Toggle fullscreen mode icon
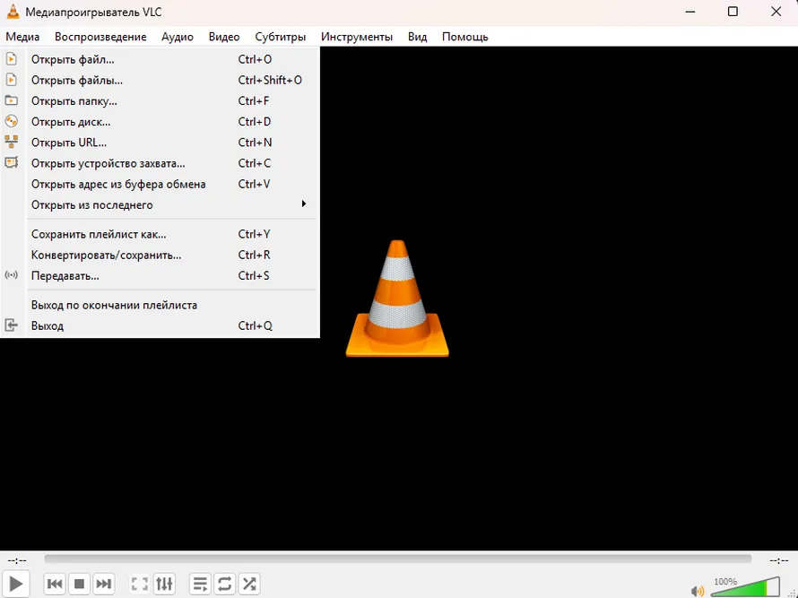The image size is (798, 598). click(140, 584)
